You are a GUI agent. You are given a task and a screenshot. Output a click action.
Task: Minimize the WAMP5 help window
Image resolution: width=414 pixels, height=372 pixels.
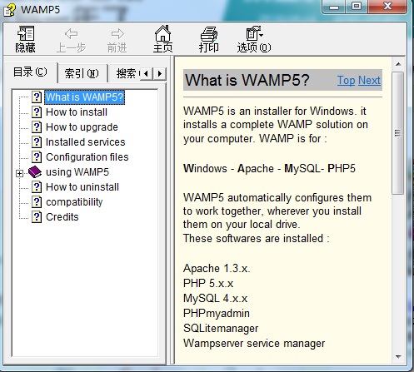click(x=334, y=7)
